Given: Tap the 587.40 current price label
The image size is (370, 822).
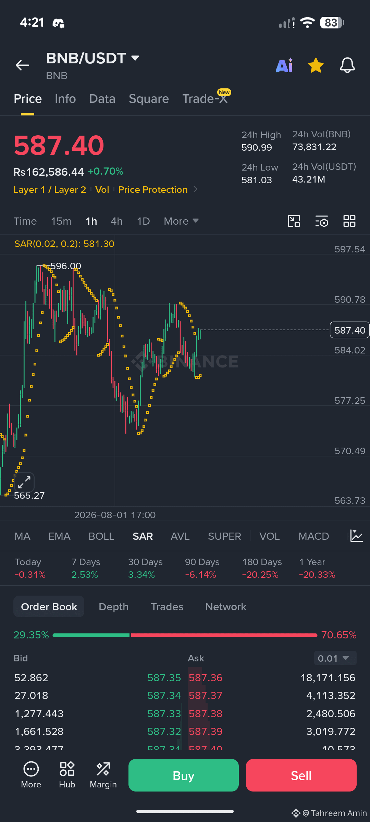Looking at the screenshot, I should 349,330.
